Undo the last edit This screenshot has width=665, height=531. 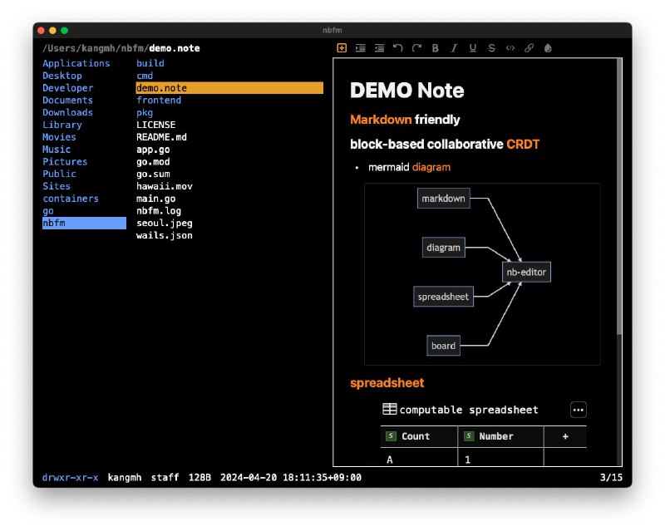tap(398, 48)
